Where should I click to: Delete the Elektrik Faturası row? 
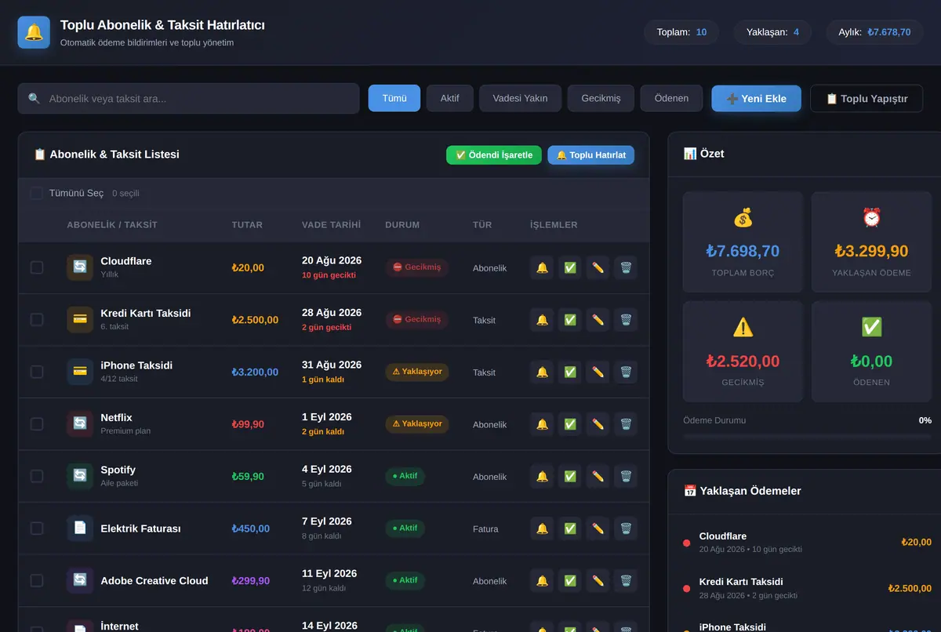626,528
